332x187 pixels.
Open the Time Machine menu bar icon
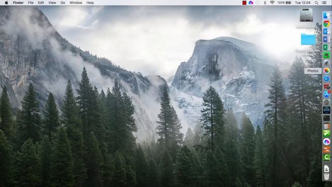coord(258,3)
